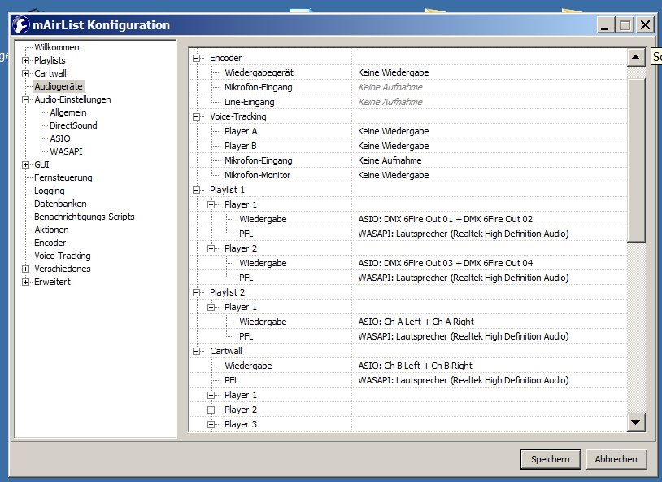This screenshot has height=482, width=662.
Task: Click the ASIO Ch B Left + Ch B Right value
Action: pyautogui.click(x=415, y=366)
